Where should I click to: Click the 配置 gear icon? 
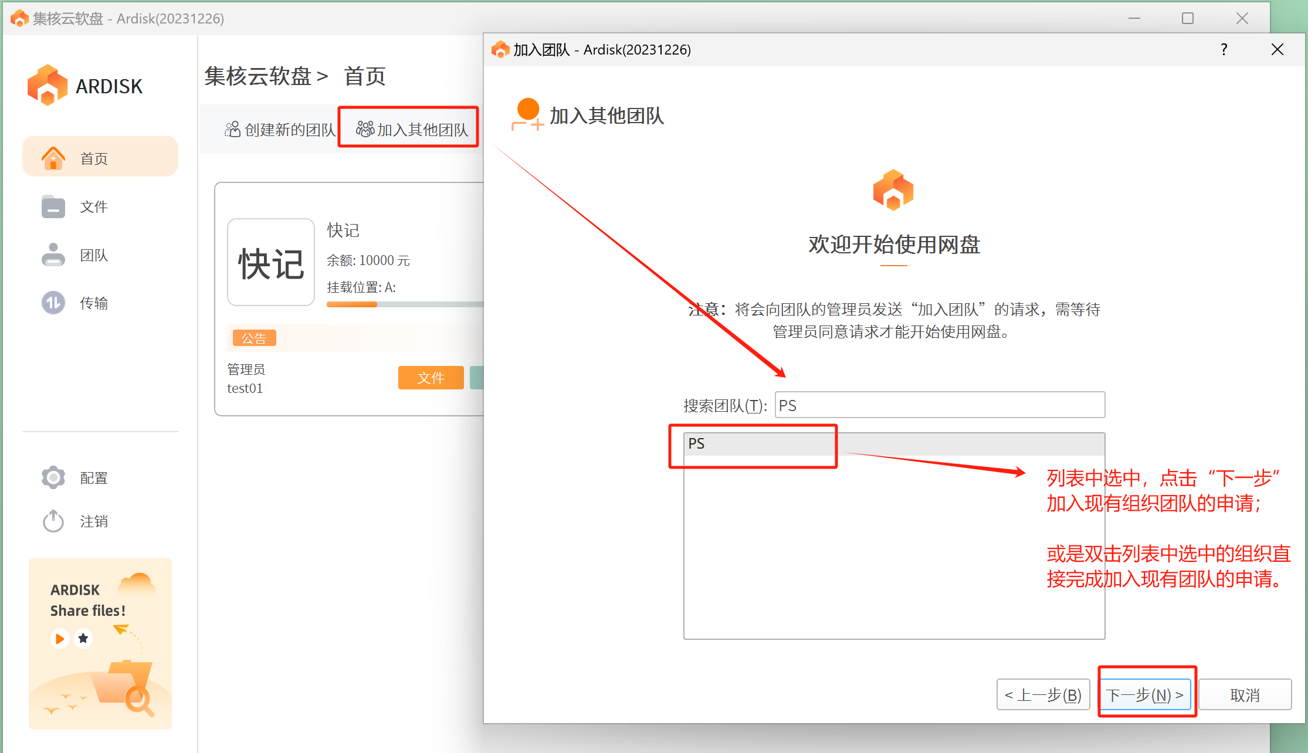click(53, 477)
